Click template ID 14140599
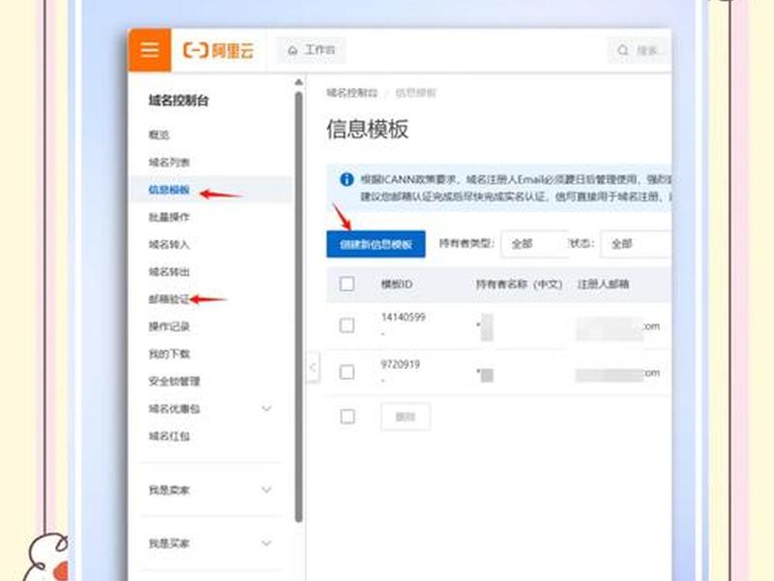Image resolution: width=774 pixels, height=581 pixels. coord(403,318)
